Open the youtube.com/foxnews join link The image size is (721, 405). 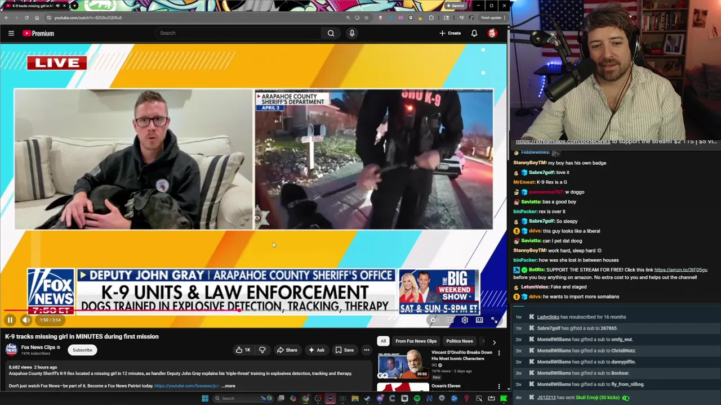186,386
